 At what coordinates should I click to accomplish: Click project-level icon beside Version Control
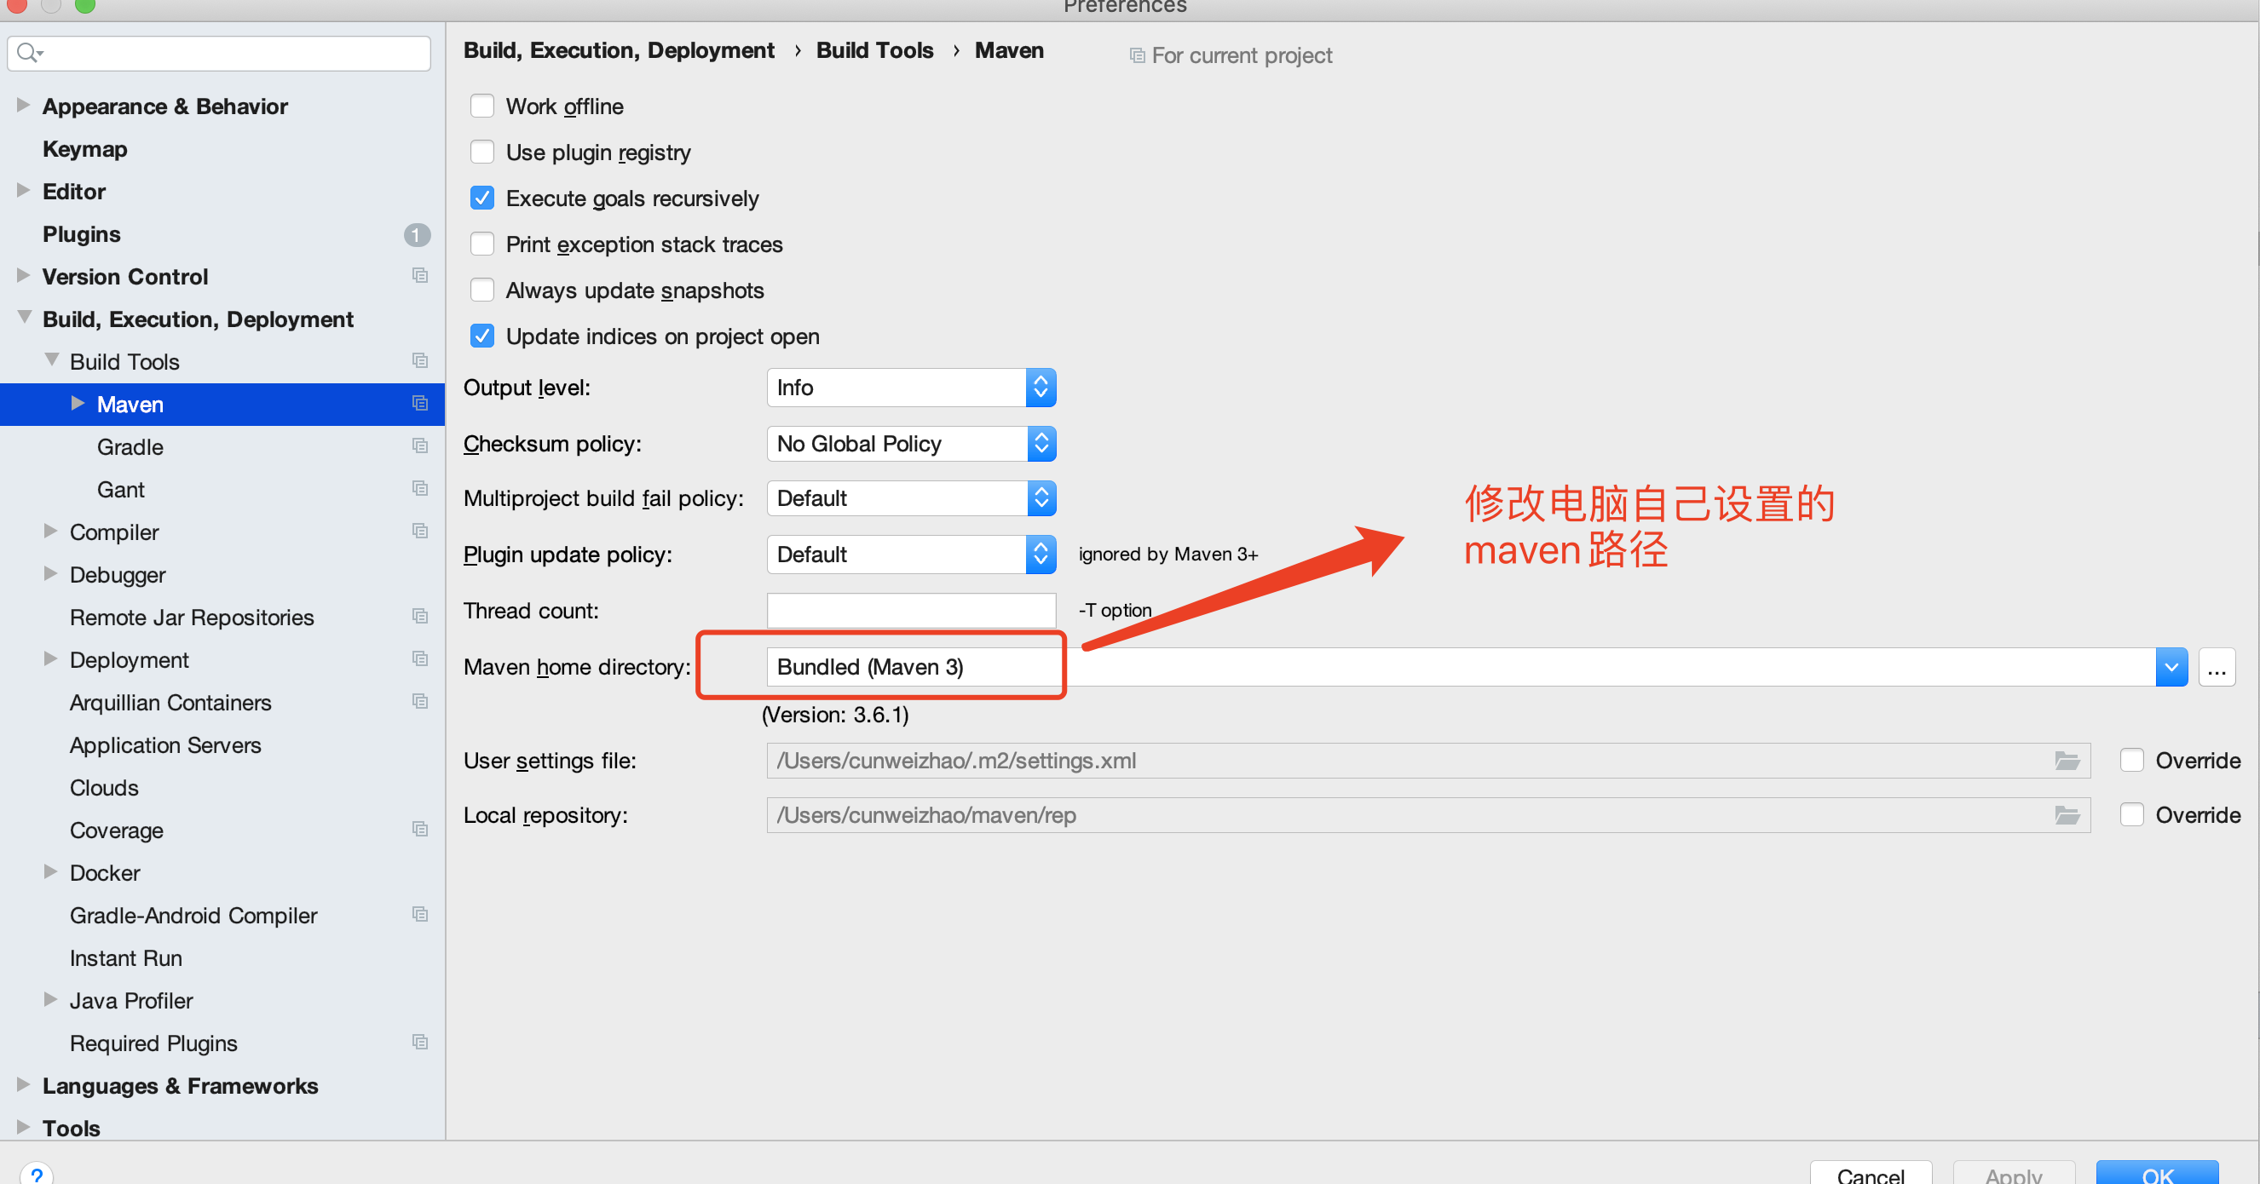coord(420,275)
